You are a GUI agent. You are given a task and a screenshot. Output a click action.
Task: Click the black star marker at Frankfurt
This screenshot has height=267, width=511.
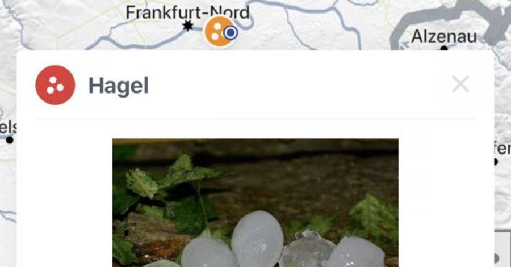coord(188,26)
